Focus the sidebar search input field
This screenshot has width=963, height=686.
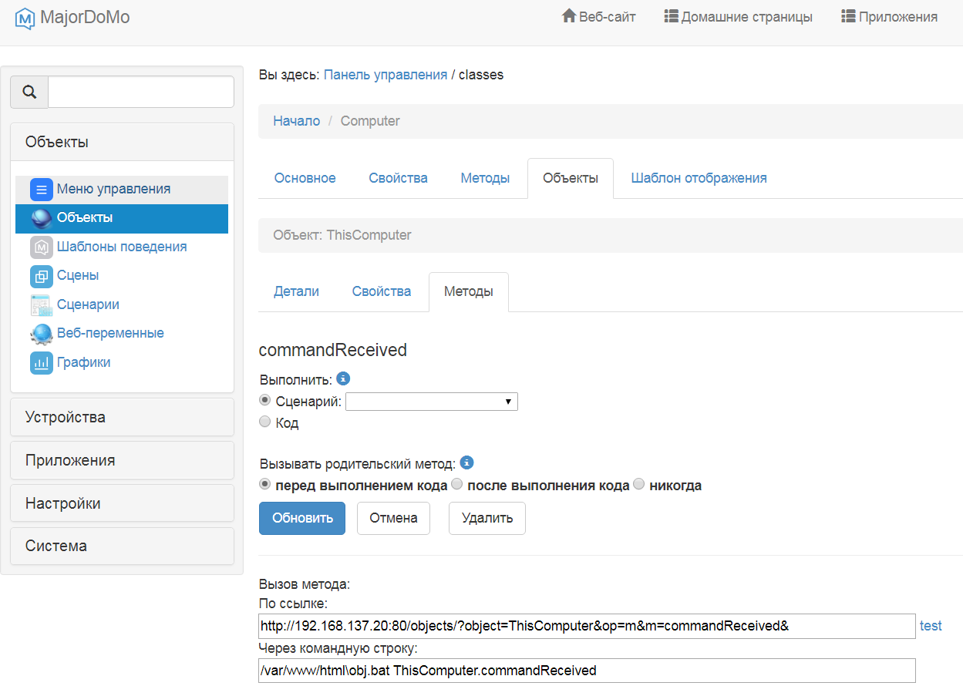pos(141,92)
